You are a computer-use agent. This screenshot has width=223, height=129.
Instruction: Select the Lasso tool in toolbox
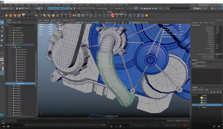tap(2, 27)
